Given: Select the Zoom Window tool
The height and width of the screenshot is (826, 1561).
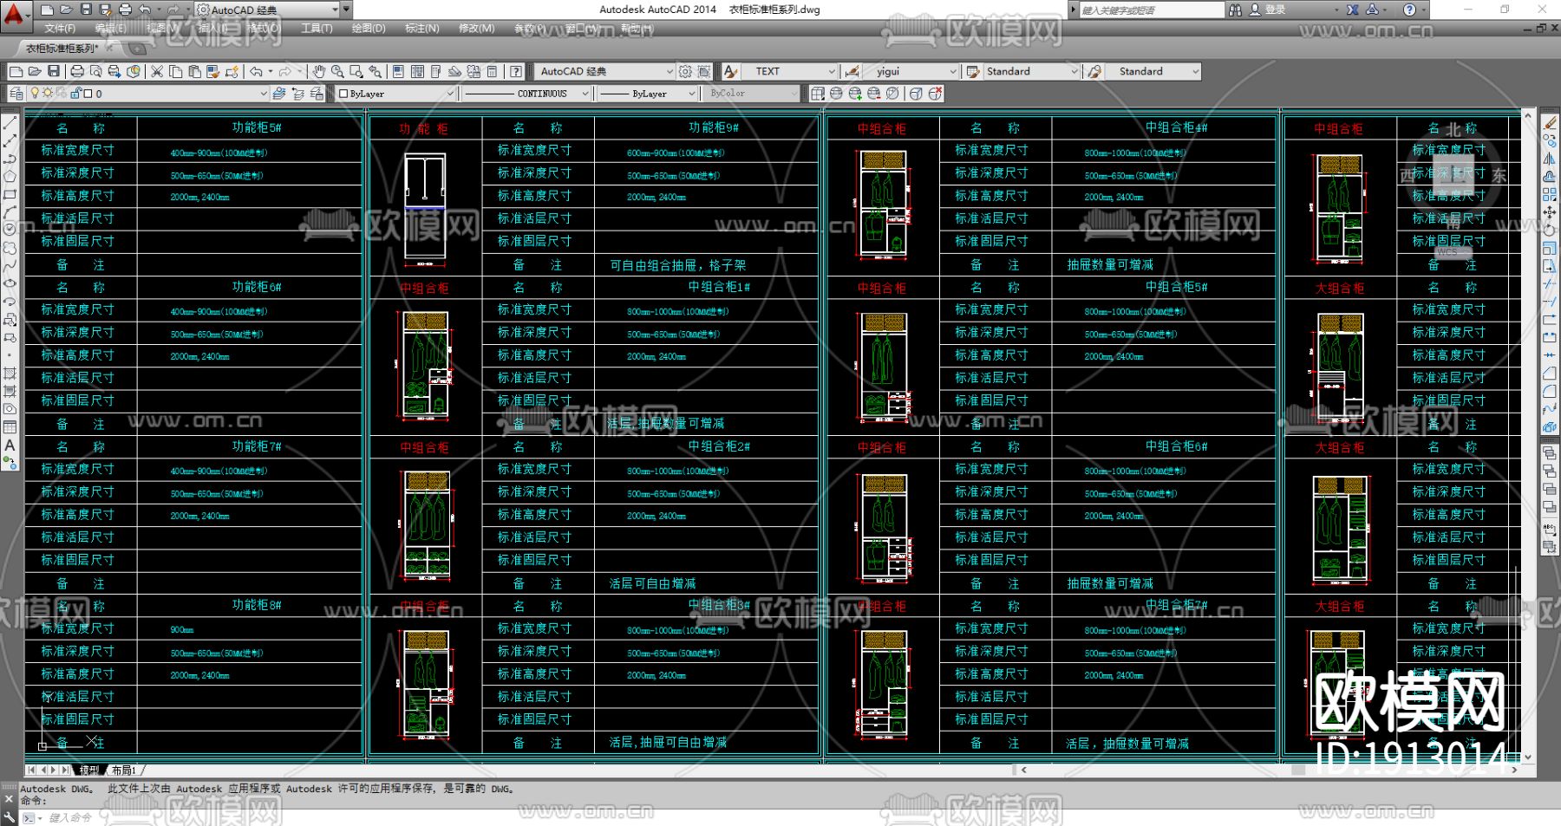Looking at the screenshot, I should point(356,71).
